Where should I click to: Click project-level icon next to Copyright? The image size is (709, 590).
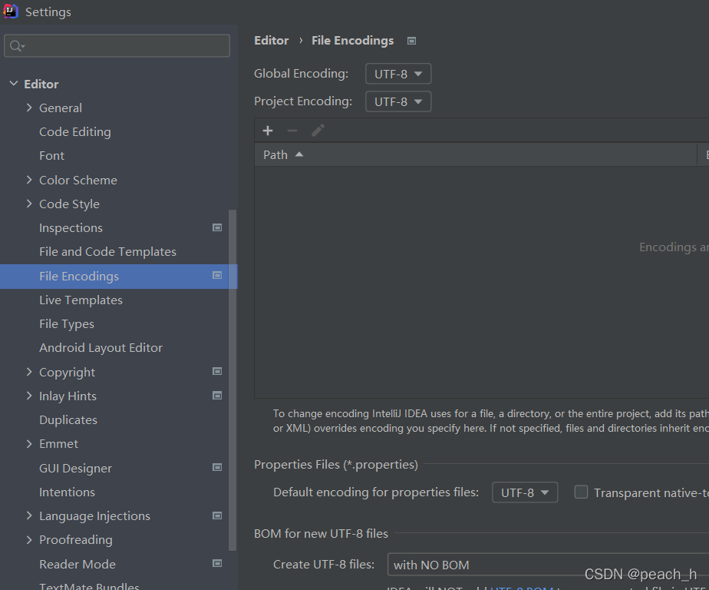point(217,372)
